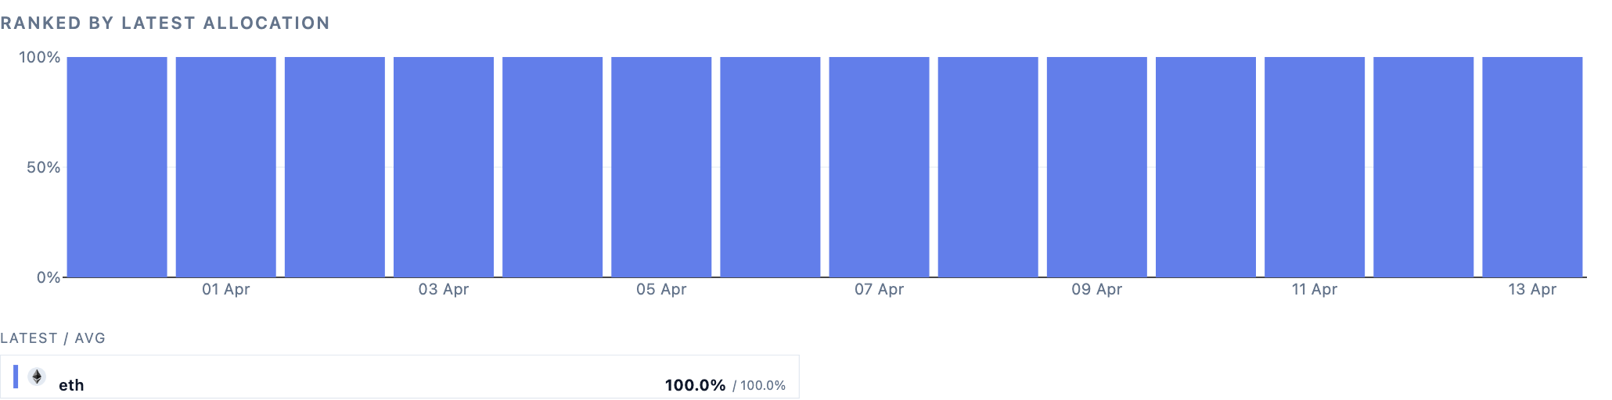Viewport: 1612px width, 400px height.
Task: Click the first bar before 01 Apr
Action: click(117, 167)
